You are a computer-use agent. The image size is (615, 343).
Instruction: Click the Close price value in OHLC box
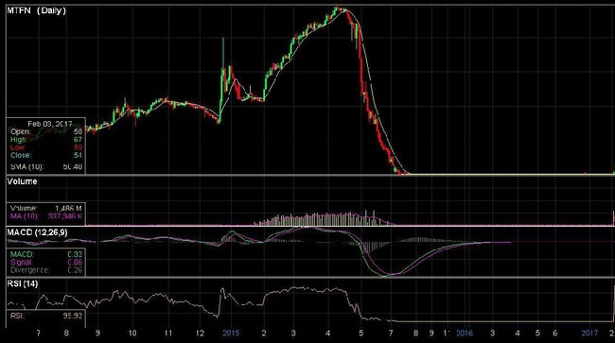[x=78, y=155]
